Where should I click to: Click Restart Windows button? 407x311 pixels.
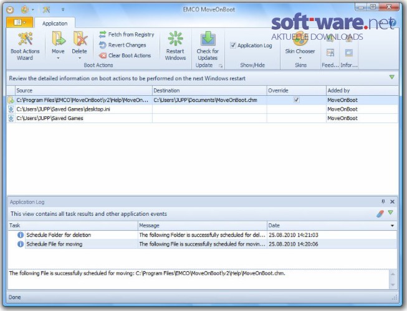(176, 46)
